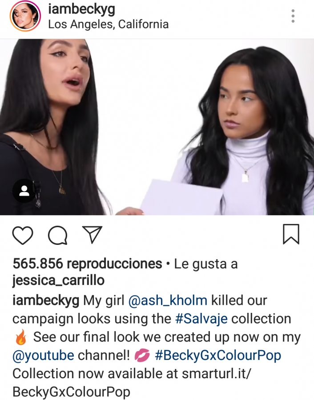This screenshot has height=400, width=314.
Task: Open comments with the speech bubble icon
Action: (58, 235)
